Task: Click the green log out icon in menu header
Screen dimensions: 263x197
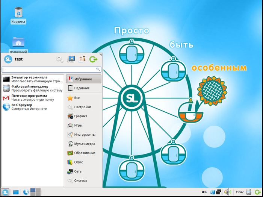Action: click(x=94, y=59)
